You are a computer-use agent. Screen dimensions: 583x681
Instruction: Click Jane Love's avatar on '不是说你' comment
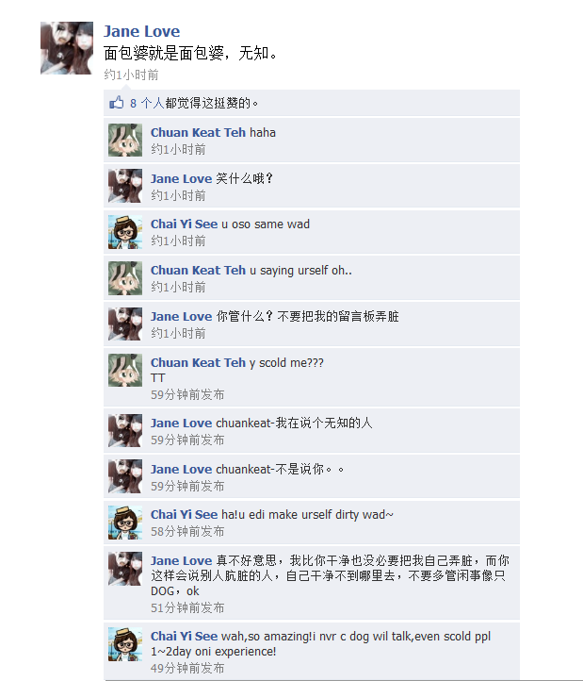tap(125, 476)
